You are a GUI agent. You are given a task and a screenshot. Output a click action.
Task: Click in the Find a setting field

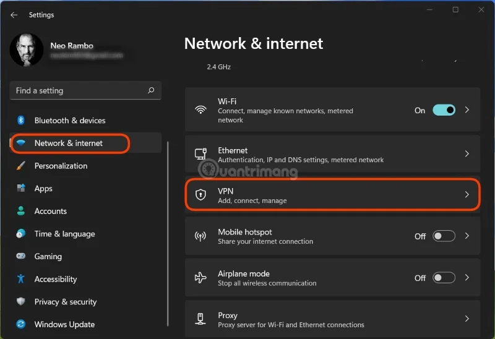[85, 90]
